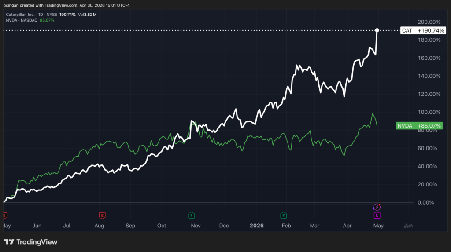Click the red earnings marker near August

coord(102,215)
